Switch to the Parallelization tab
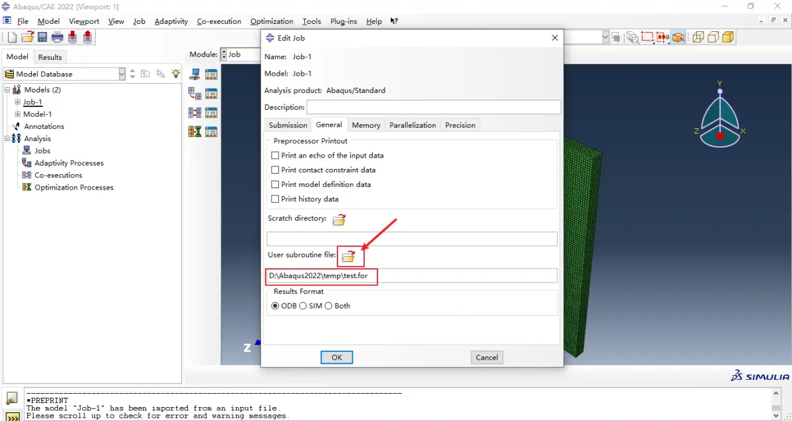Image resolution: width=792 pixels, height=421 pixels. (x=413, y=125)
